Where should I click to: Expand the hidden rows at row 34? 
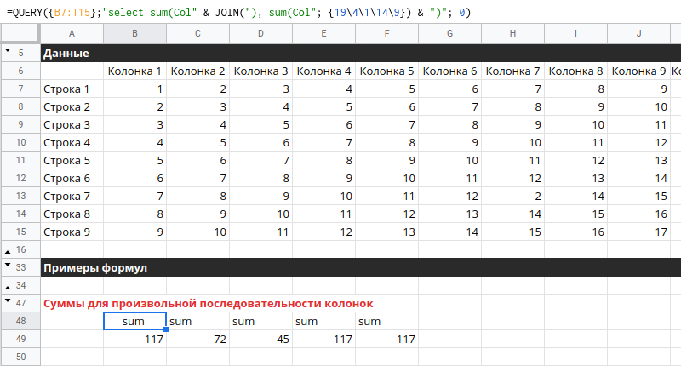point(8,288)
